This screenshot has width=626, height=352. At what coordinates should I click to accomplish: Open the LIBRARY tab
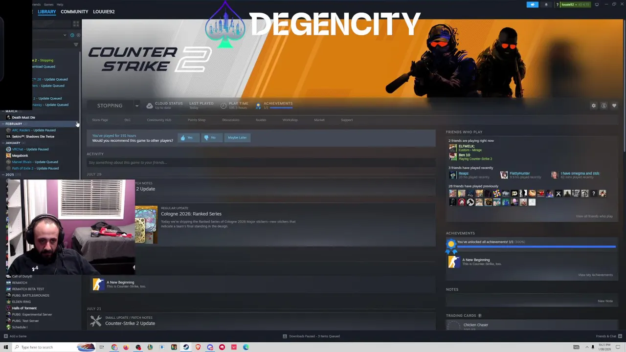[x=47, y=12]
